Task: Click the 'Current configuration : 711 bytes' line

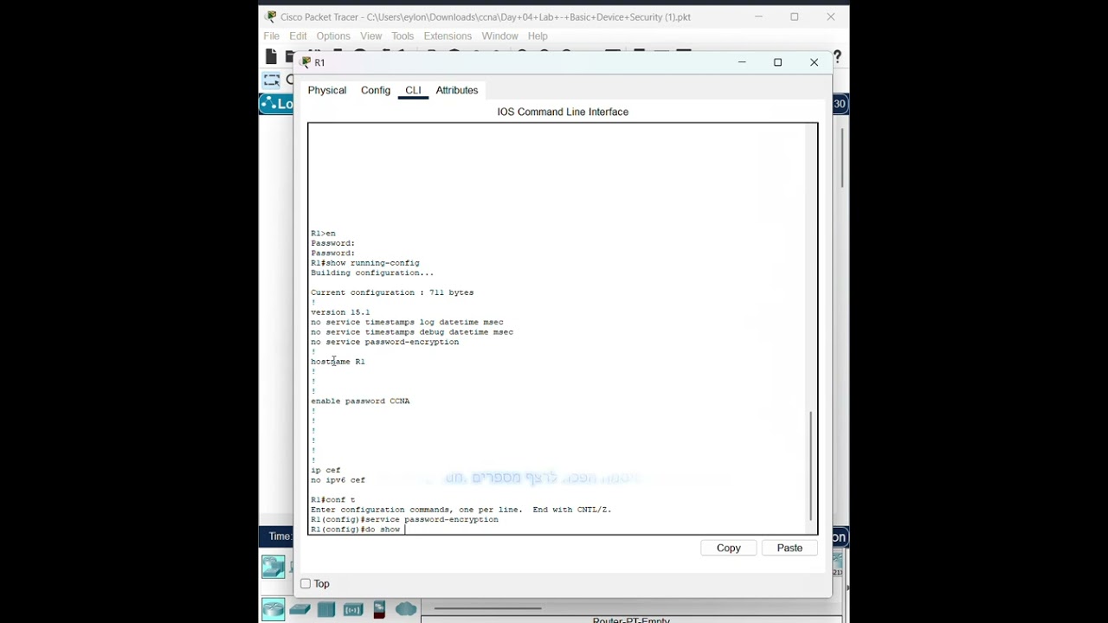Action: [392, 292]
